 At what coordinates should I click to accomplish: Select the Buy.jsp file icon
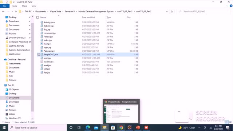[x=42, y=29]
